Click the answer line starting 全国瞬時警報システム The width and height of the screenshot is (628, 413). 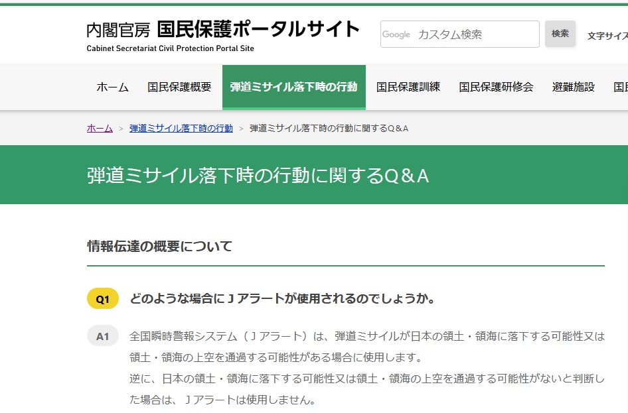[x=367, y=336]
